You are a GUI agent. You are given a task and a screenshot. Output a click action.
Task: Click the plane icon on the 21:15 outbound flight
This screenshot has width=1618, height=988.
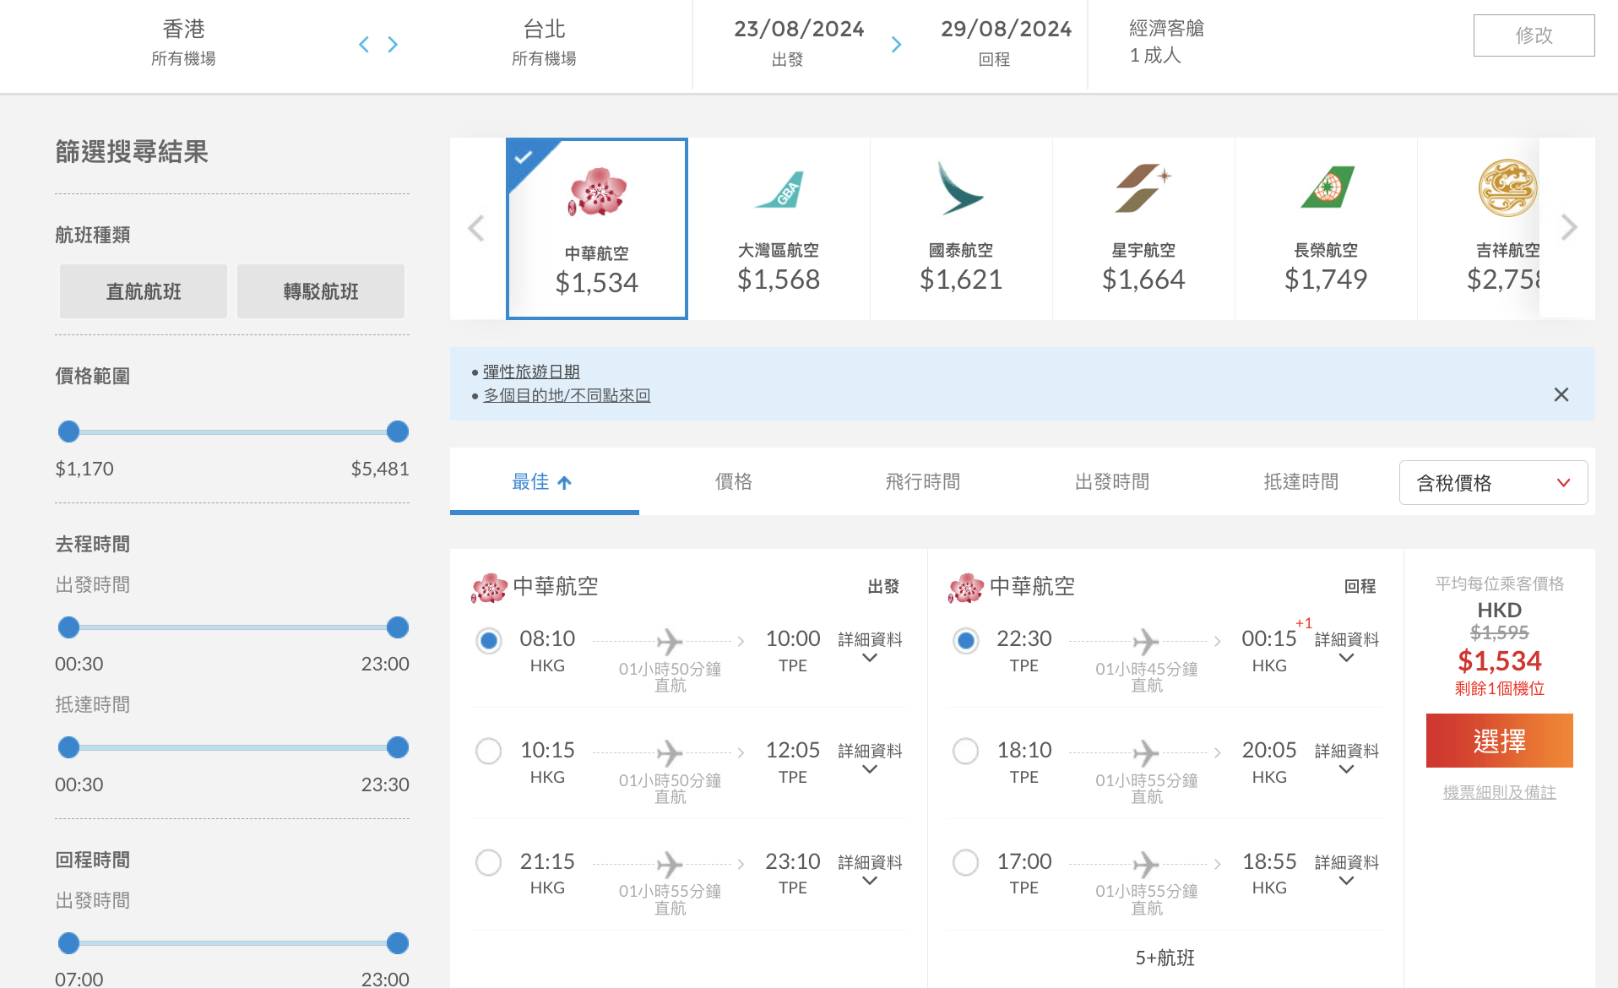point(669,865)
